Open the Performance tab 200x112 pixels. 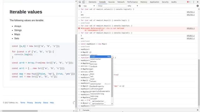coord(132,2)
